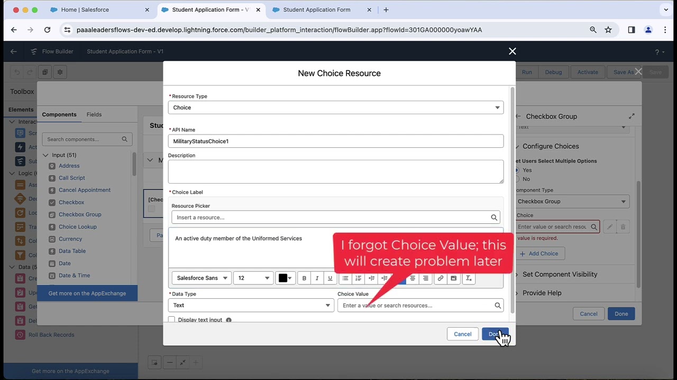677x380 pixels.
Task: Expand the Set Component Visibility section
Action: click(x=560, y=274)
